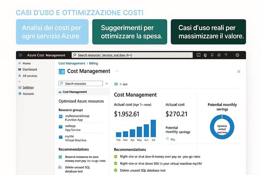Click 'Delete unused SQL database test' in sidebar list
Viewport: 262px width, 175px height.
point(78,169)
